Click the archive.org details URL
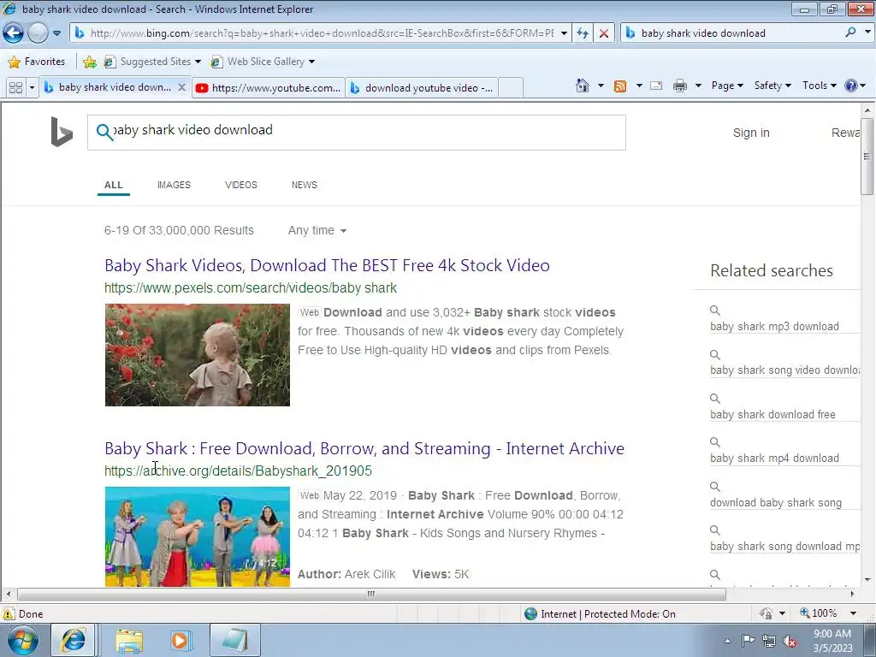876x657 pixels. (x=238, y=471)
